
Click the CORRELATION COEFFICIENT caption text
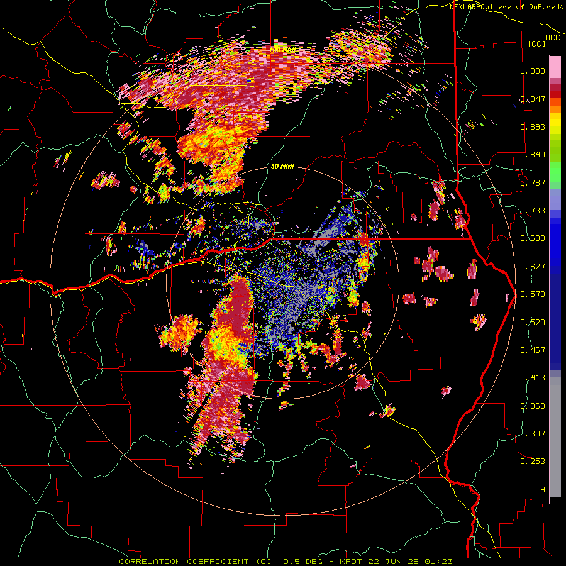[184, 562]
